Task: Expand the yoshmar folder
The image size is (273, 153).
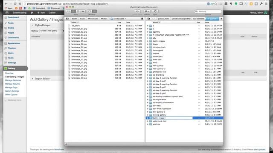Action: [148, 124]
